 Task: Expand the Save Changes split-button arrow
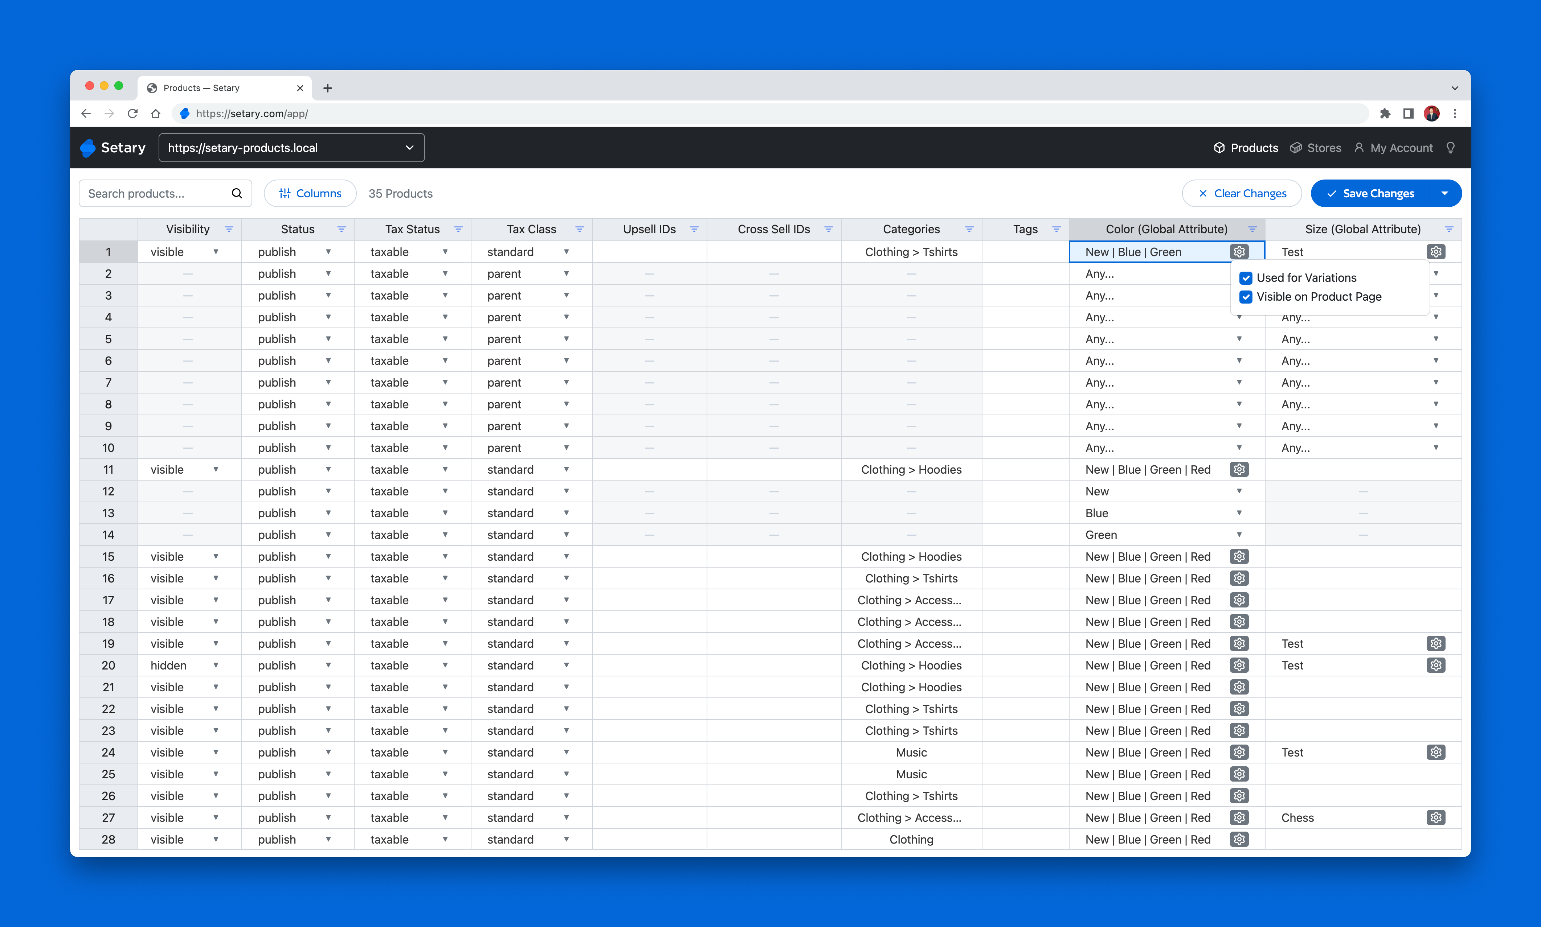(x=1445, y=194)
